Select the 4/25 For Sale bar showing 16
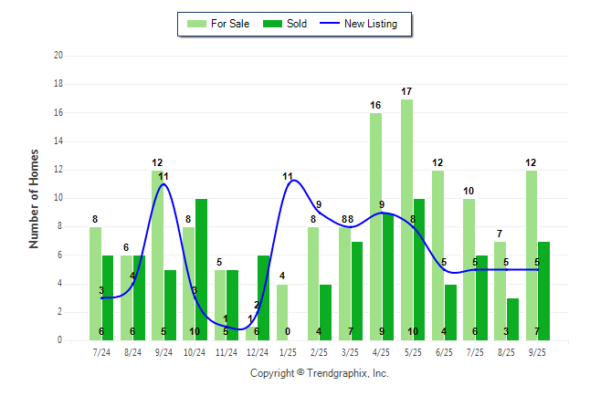Viewport: 590px width, 396px height. [x=375, y=226]
